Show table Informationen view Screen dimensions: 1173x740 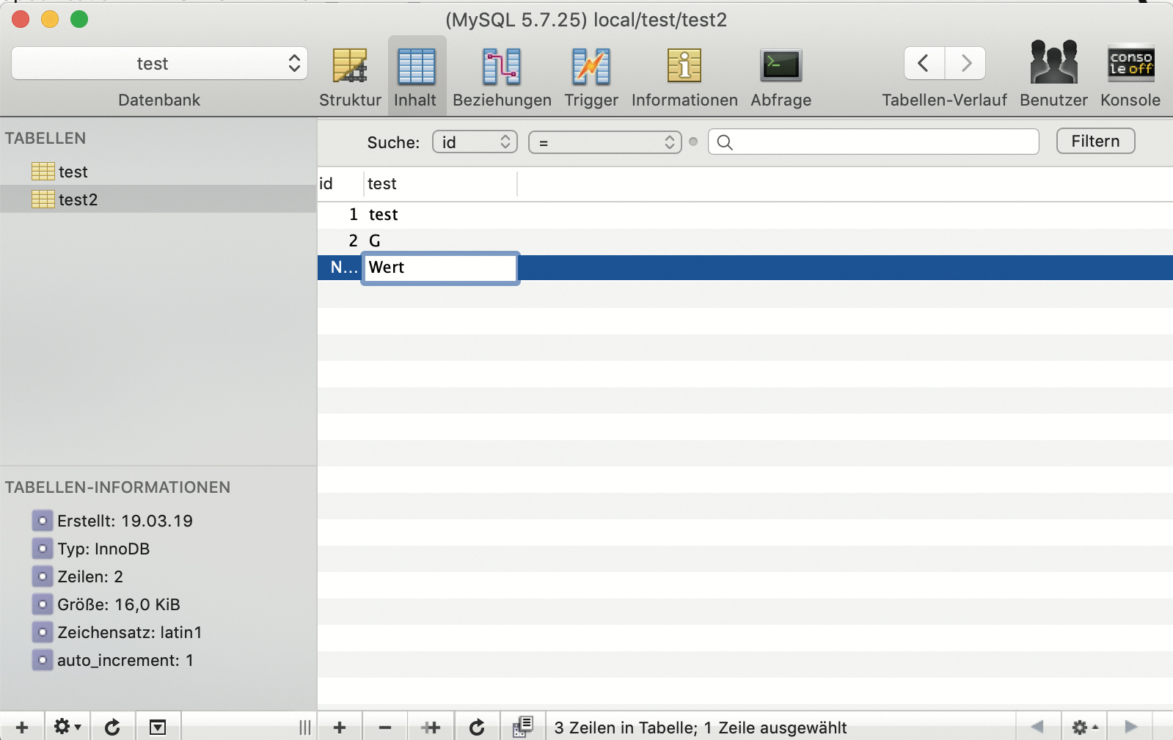point(684,76)
